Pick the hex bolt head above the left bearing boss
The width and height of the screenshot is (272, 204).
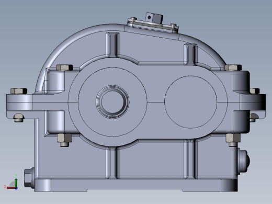[x=64, y=67]
